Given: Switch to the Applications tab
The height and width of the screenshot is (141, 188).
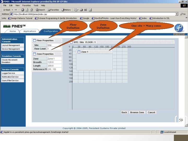Looking at the screenshot, I should [30, 31].
